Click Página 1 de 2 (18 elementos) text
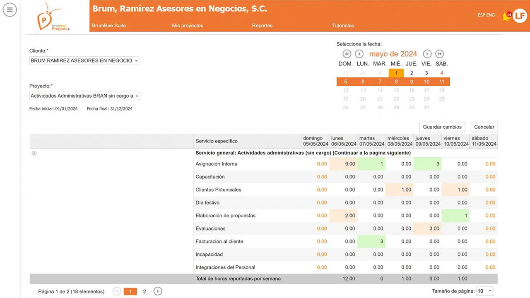The height and width of the screenshot is (298, 530). (71, 291)
